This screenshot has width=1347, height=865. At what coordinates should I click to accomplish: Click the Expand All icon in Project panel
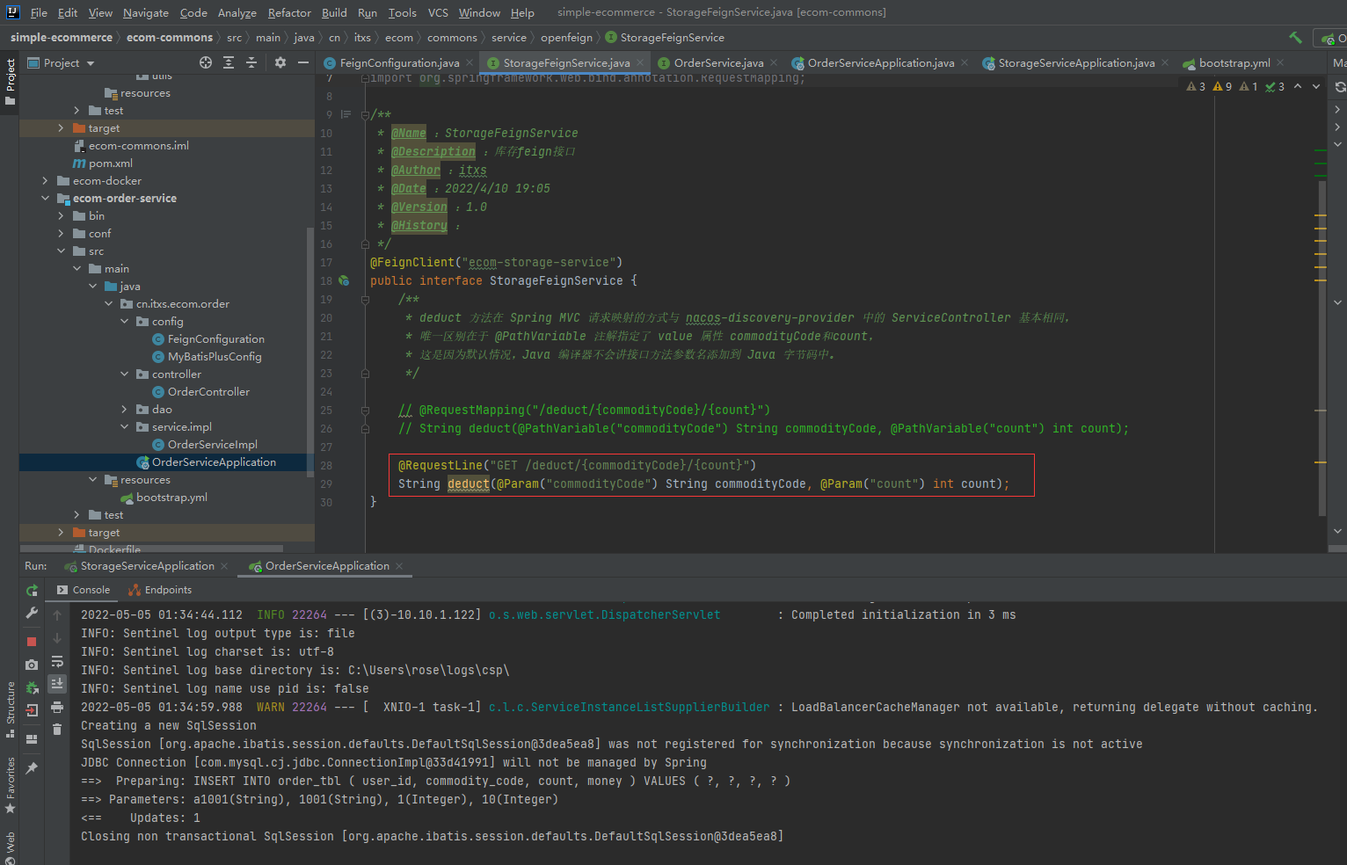click(x=229, y=62)
